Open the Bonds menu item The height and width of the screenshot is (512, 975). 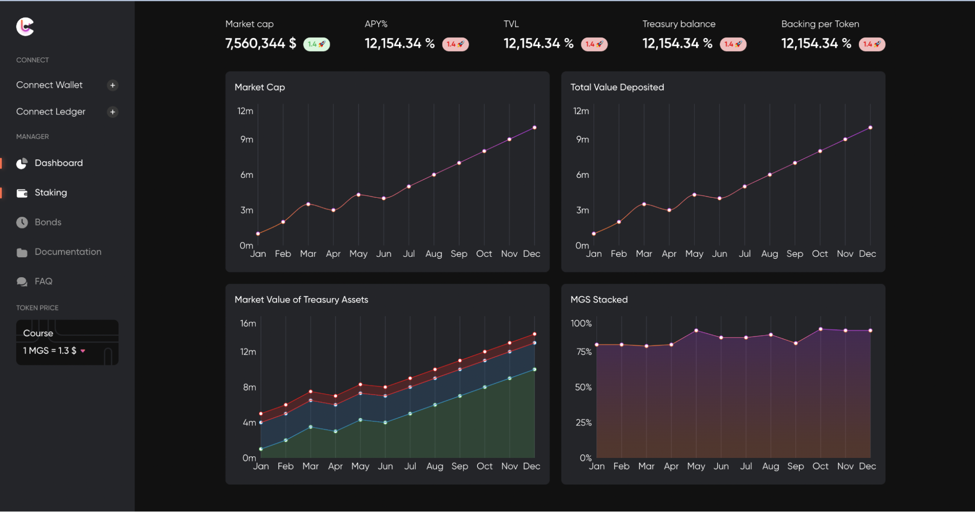48,222
